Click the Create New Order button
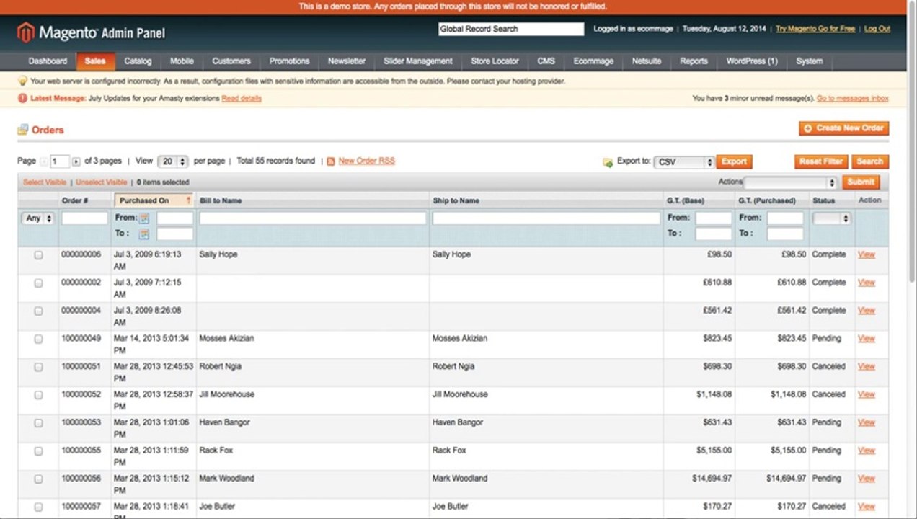 click(x=844, y=128)
